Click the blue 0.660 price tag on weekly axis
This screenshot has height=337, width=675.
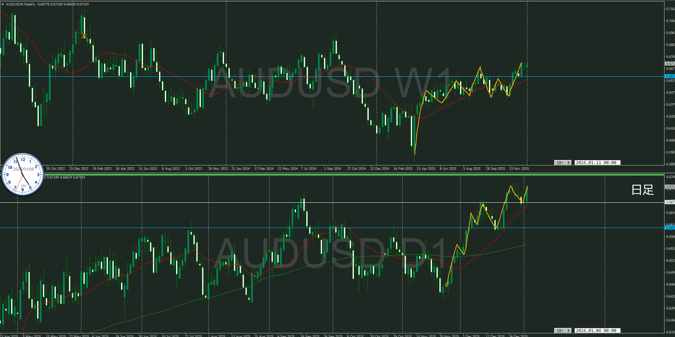click(670, 76)
